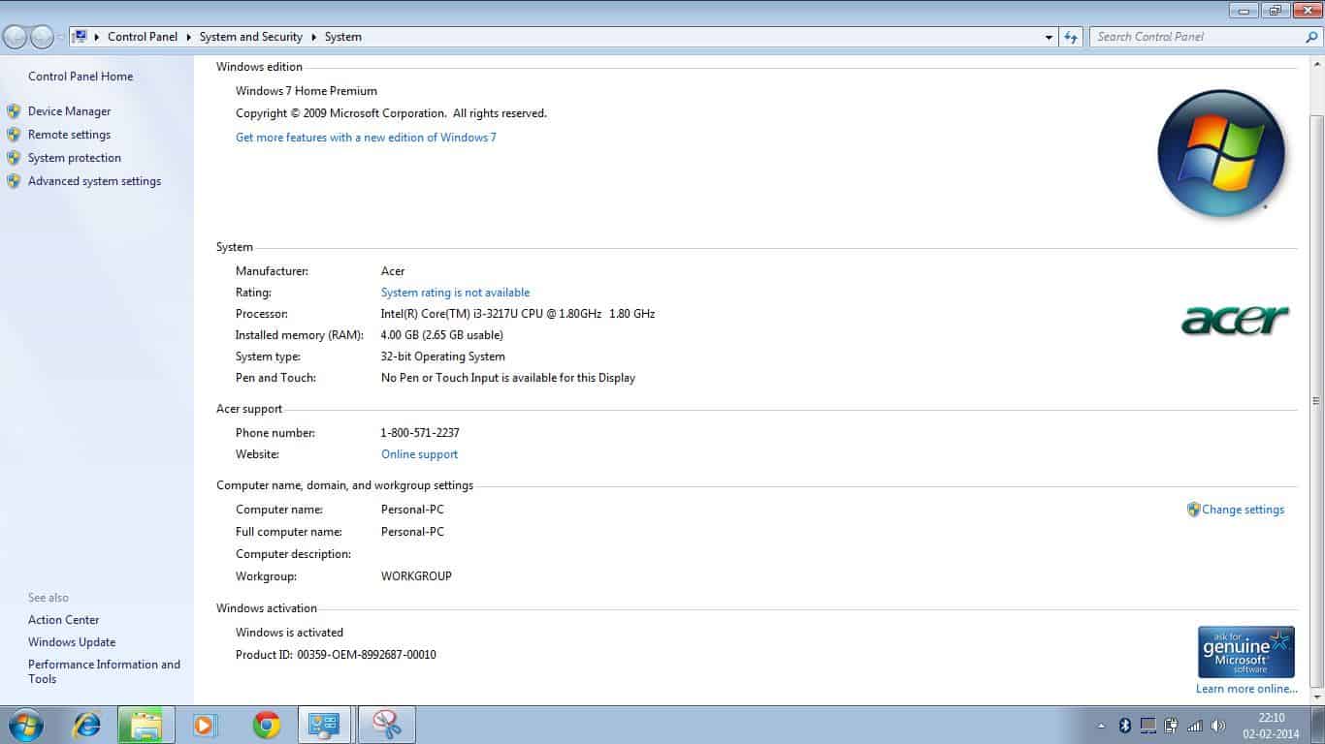Click the Windows is activated text
The width and height of the screenshot is (1325, 744).
click(289, 633)
